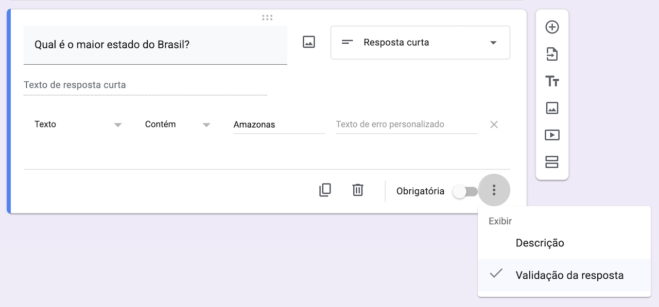The image size is (659, 307).
Task: Uncheck Validação da resposta option
Action: pyautogui.click(x=569, y=275)
